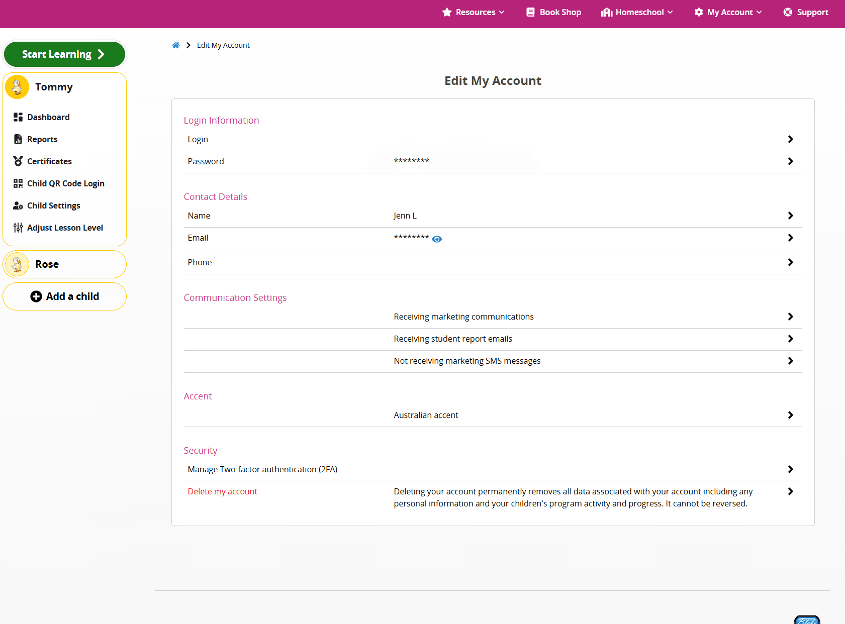
Task: Open Manage Two-factor authentication (2FA)
Action: [493, 469]
